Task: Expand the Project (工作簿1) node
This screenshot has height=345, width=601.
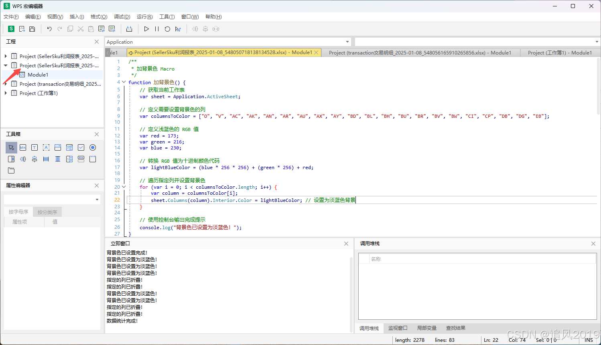Action: (x=6, y=93)
